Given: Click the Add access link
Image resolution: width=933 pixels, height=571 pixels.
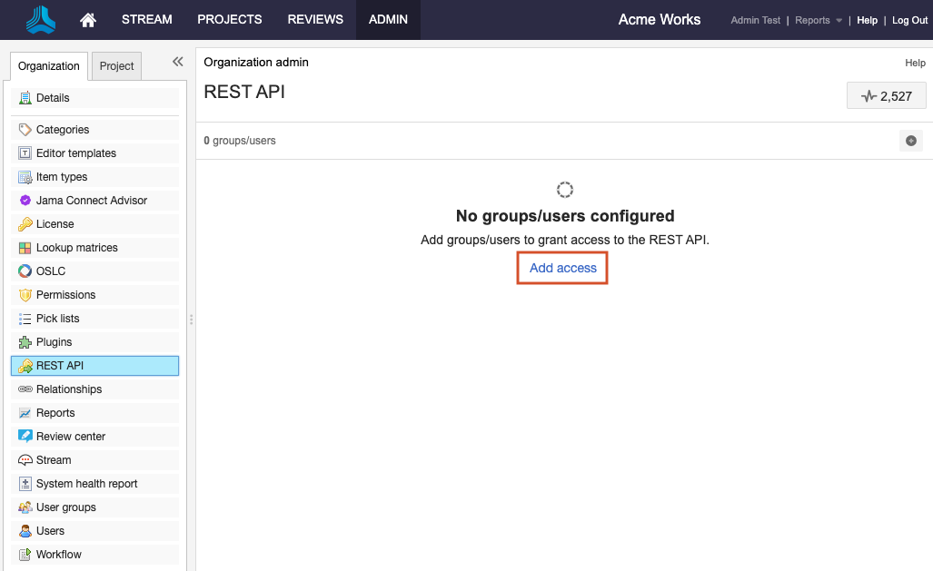Looking at the screenshot, I should [x=563, y=268].
